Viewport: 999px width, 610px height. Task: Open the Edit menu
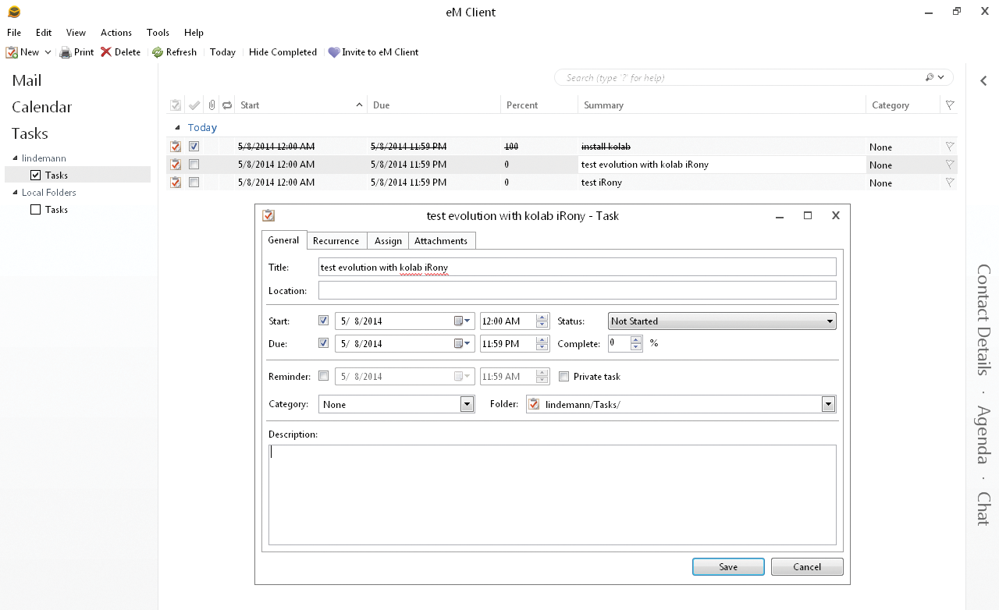coord(44,33)
